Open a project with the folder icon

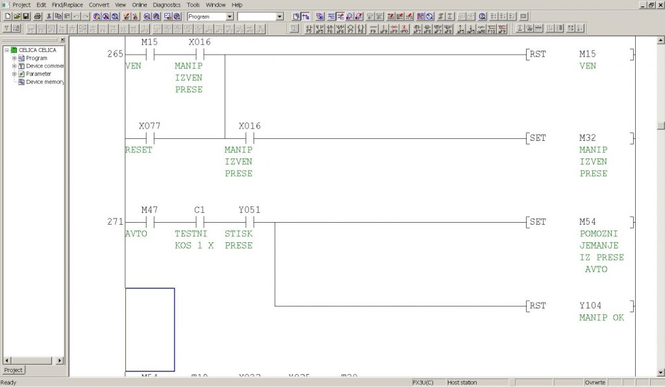[x=17, y=16]
